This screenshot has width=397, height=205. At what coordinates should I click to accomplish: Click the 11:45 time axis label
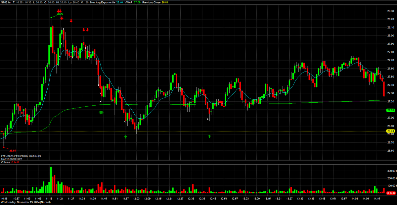[x=104, y=198]
